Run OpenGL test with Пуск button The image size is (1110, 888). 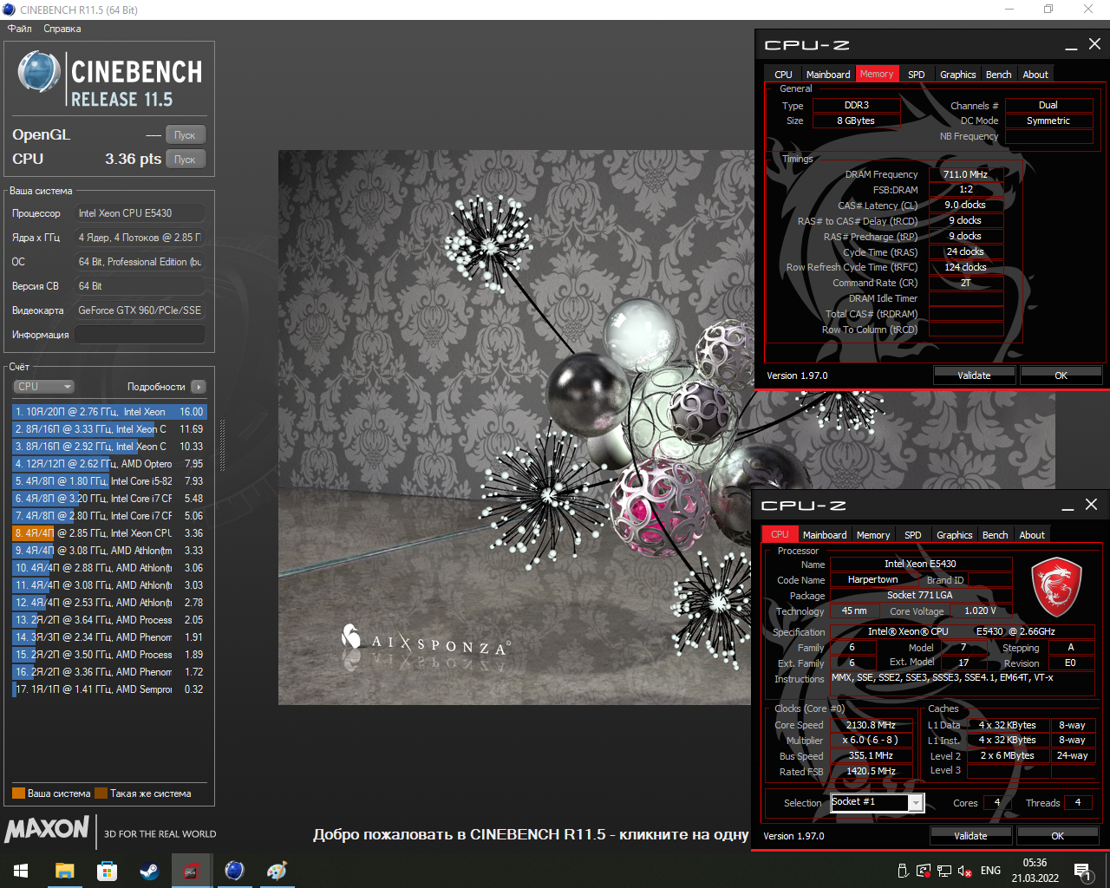186,135
